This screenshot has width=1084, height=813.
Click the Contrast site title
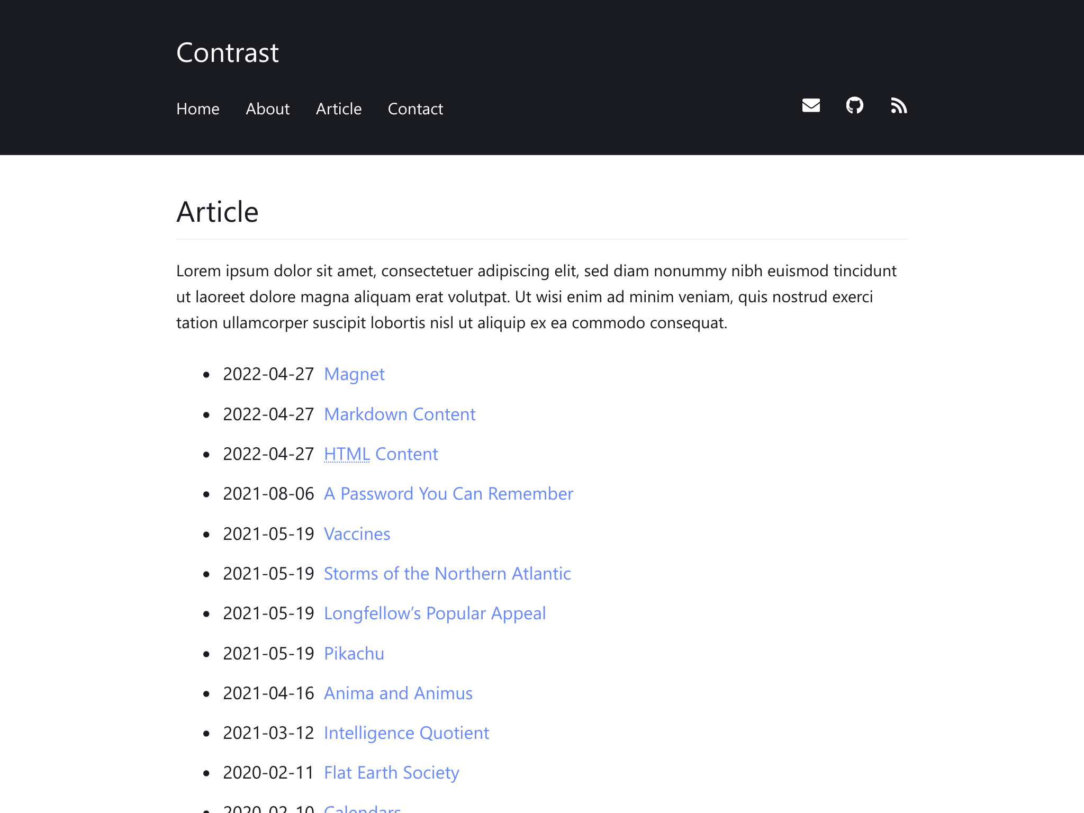[x=228, y=53]
